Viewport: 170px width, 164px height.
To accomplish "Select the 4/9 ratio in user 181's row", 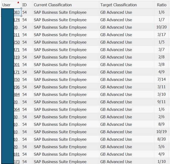I will (x=161, y=154).
